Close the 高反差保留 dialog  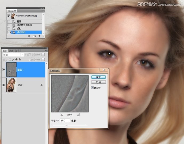[104, 70]
